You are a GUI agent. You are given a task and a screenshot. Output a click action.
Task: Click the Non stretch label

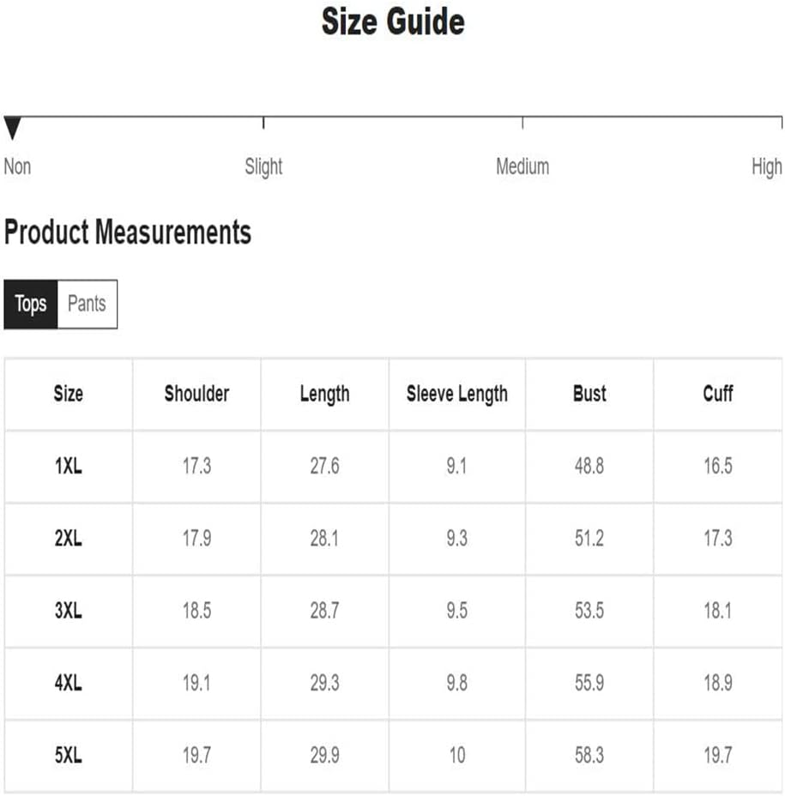click(x=17, y=166)
